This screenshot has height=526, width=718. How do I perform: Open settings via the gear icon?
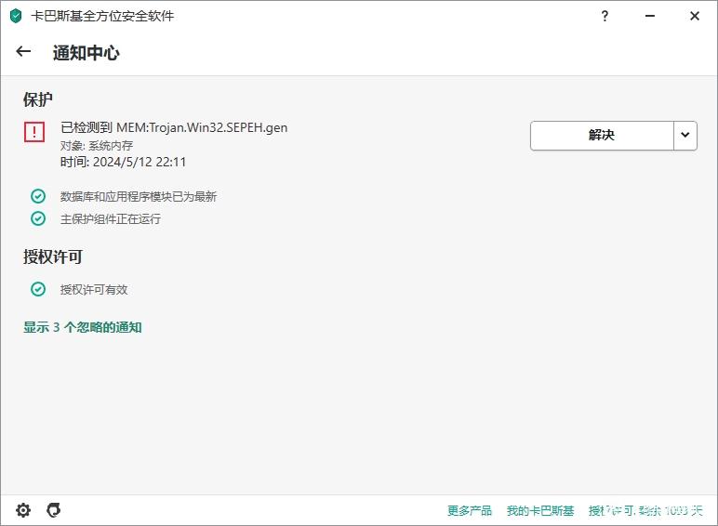(x=23, y=510)
